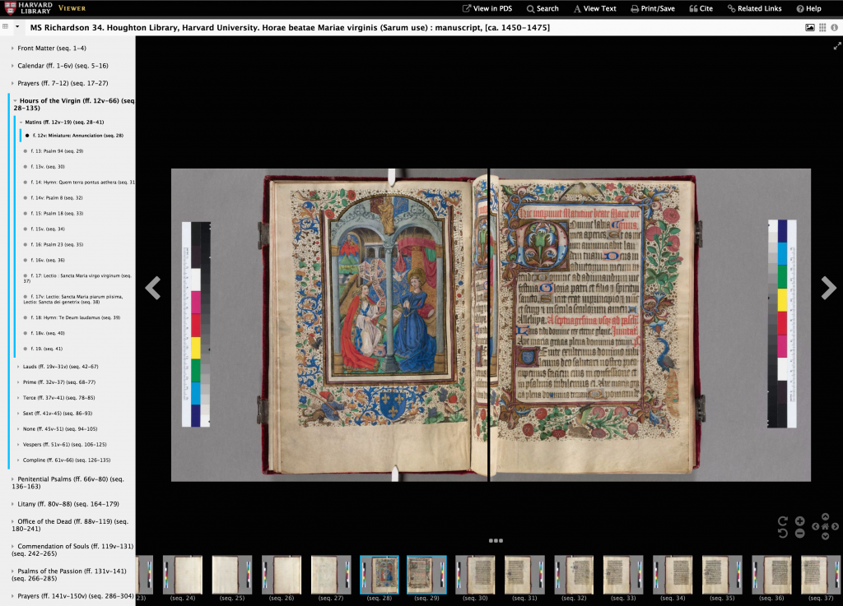The height and width of the screenshot is (606, 843).
Task: Click the Harvard Library shield logo
Action: coord(9,8)
